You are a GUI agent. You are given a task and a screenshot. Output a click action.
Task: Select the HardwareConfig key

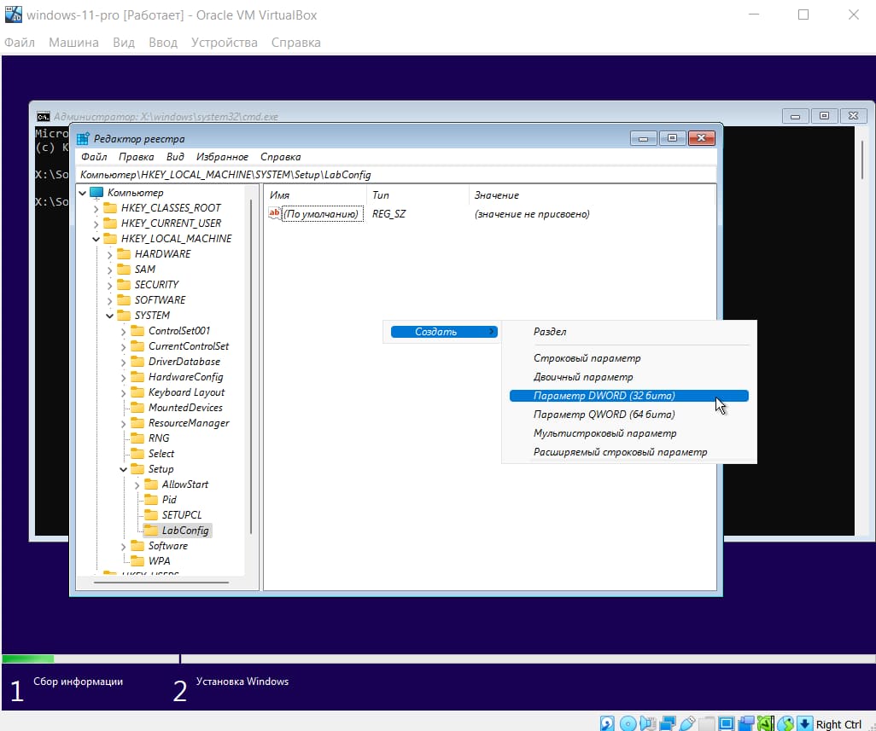185,377
